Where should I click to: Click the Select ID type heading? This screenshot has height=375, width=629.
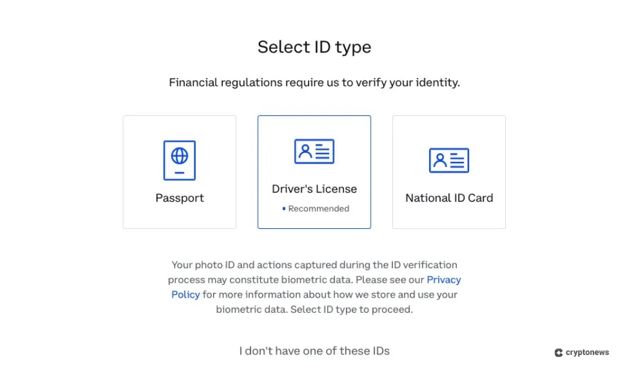pos(314,46)
